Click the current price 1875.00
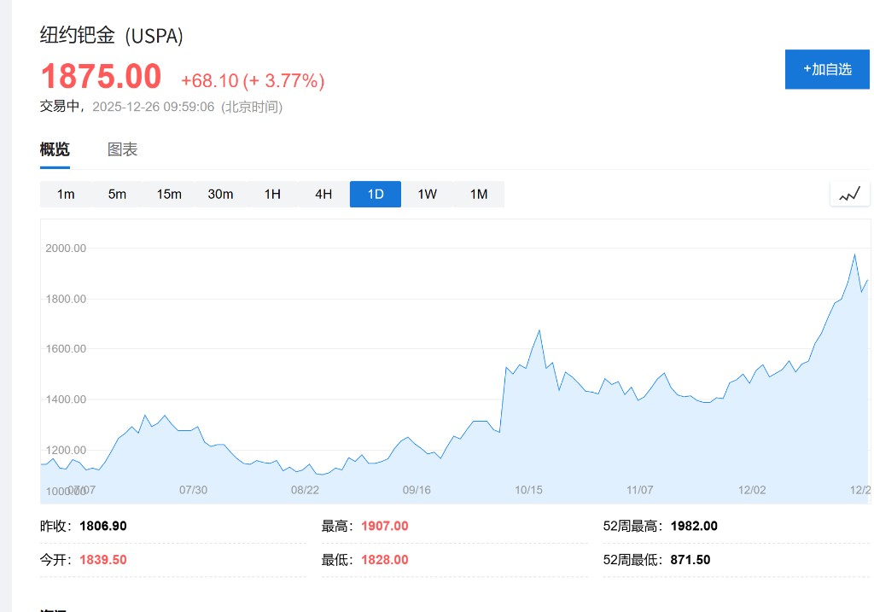 tap(101, 77)
